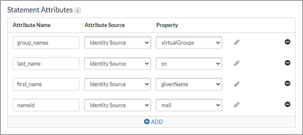Change Attribute Source for nameid row

click(117, 105)
